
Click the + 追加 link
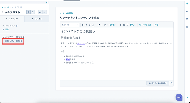coord(6,29)
